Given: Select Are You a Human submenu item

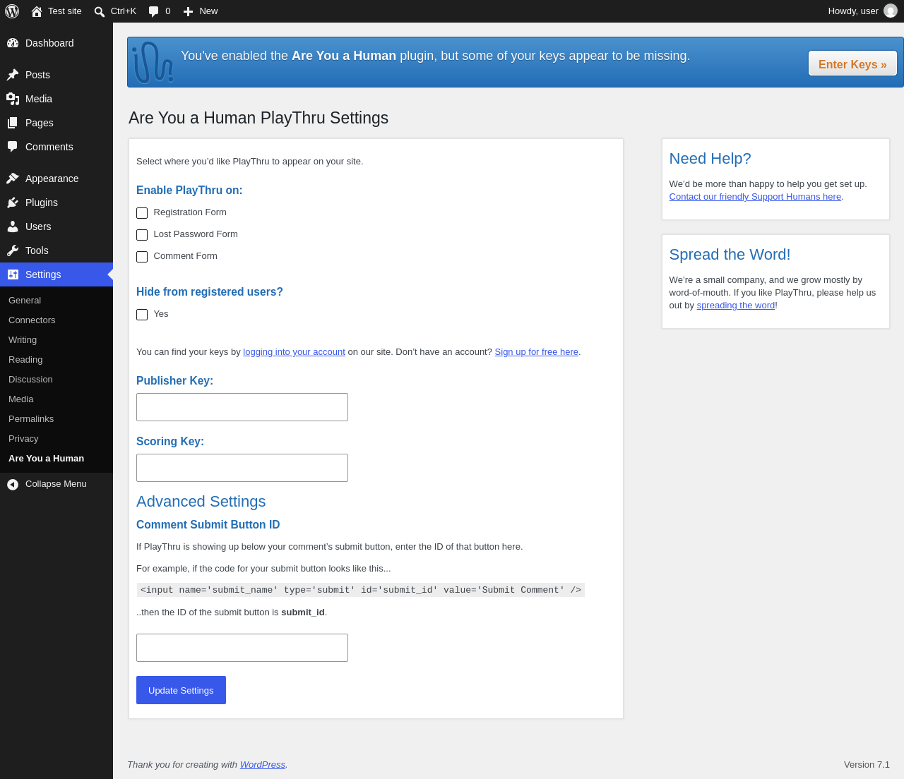Looking at the screenshot, I should [47, 459].
